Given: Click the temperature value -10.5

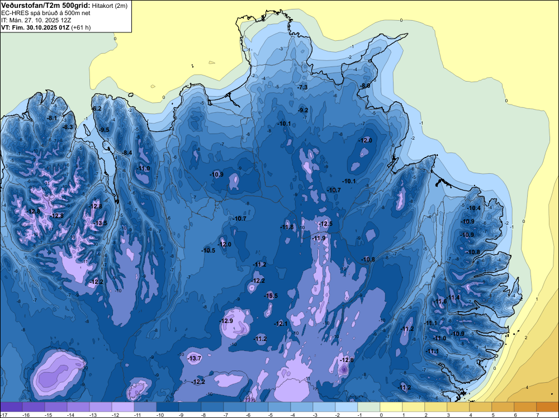Looking at the screenshot, I should click(208, 250).
